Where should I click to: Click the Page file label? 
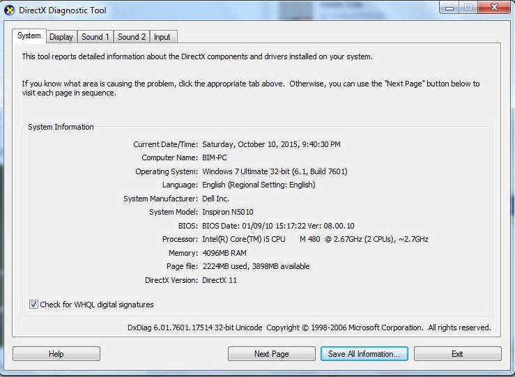183,266
